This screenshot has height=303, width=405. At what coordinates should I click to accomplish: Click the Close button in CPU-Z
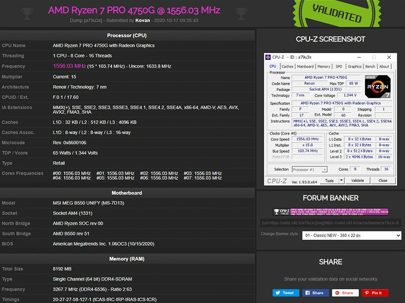383,180
